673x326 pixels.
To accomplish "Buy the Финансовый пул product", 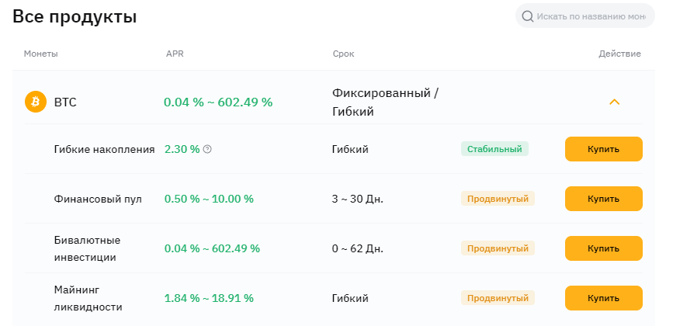I will [603, 199].
